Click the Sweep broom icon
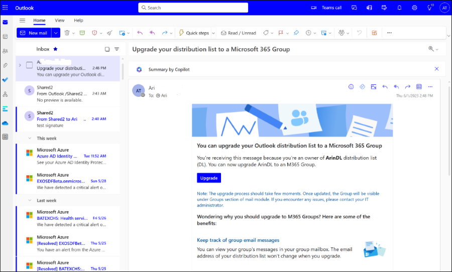452x272 pixels. coord(109,33)
